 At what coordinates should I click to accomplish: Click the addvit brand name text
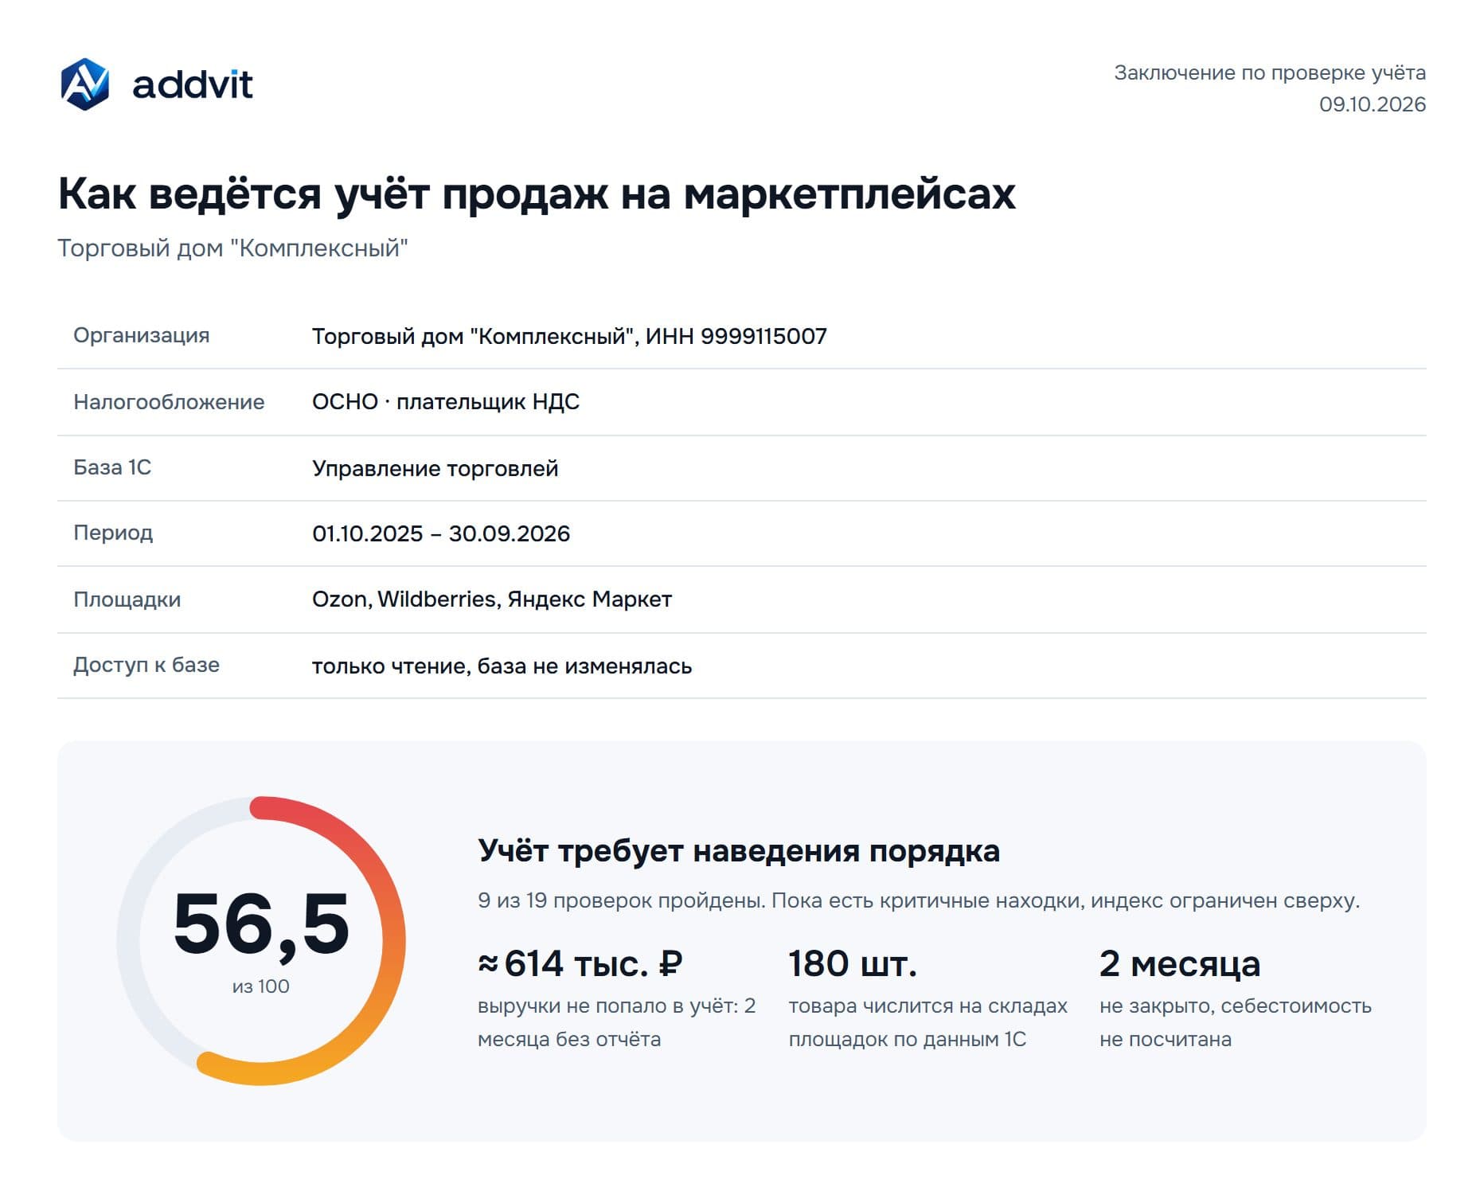(x=192, y=84)
